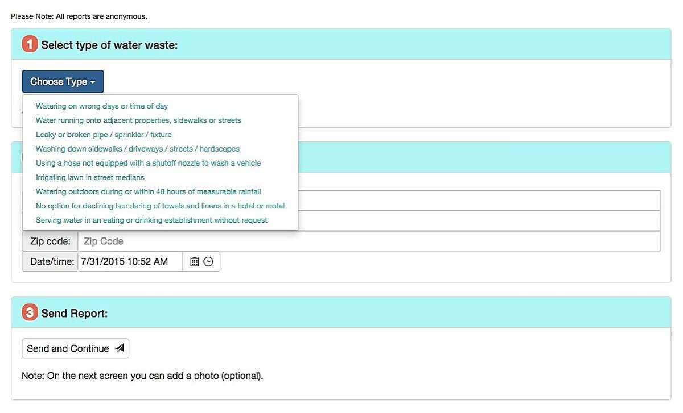Select the hotel towel laundering option
Image resolution: width=683 pixels, height=413 pixels.
coord(160,206)
